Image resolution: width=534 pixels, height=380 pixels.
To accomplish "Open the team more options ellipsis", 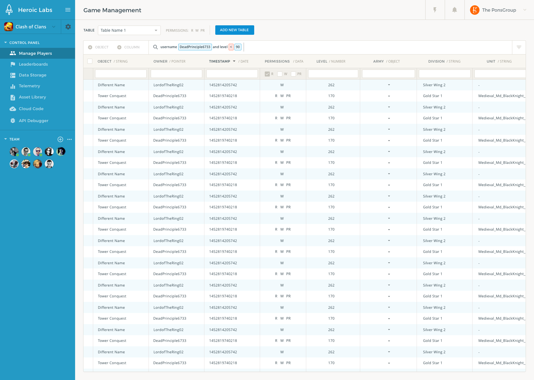I will [x=70, y=139].
